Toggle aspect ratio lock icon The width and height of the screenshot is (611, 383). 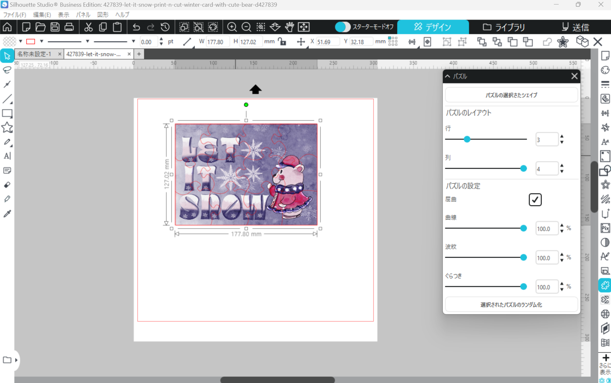tap(282, 41)
